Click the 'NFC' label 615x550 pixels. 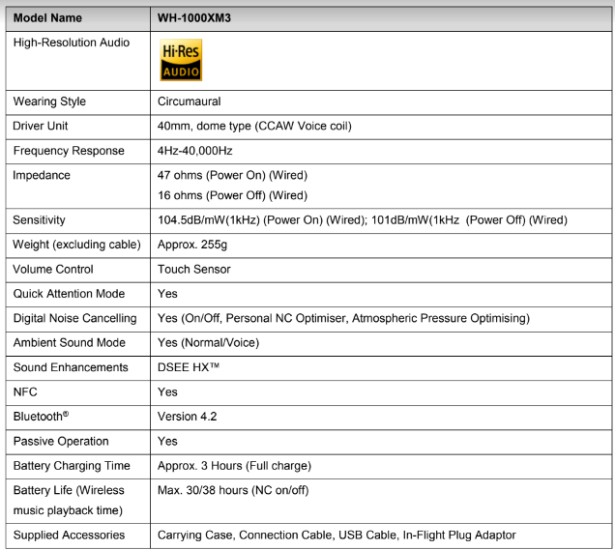pos(25,392)
